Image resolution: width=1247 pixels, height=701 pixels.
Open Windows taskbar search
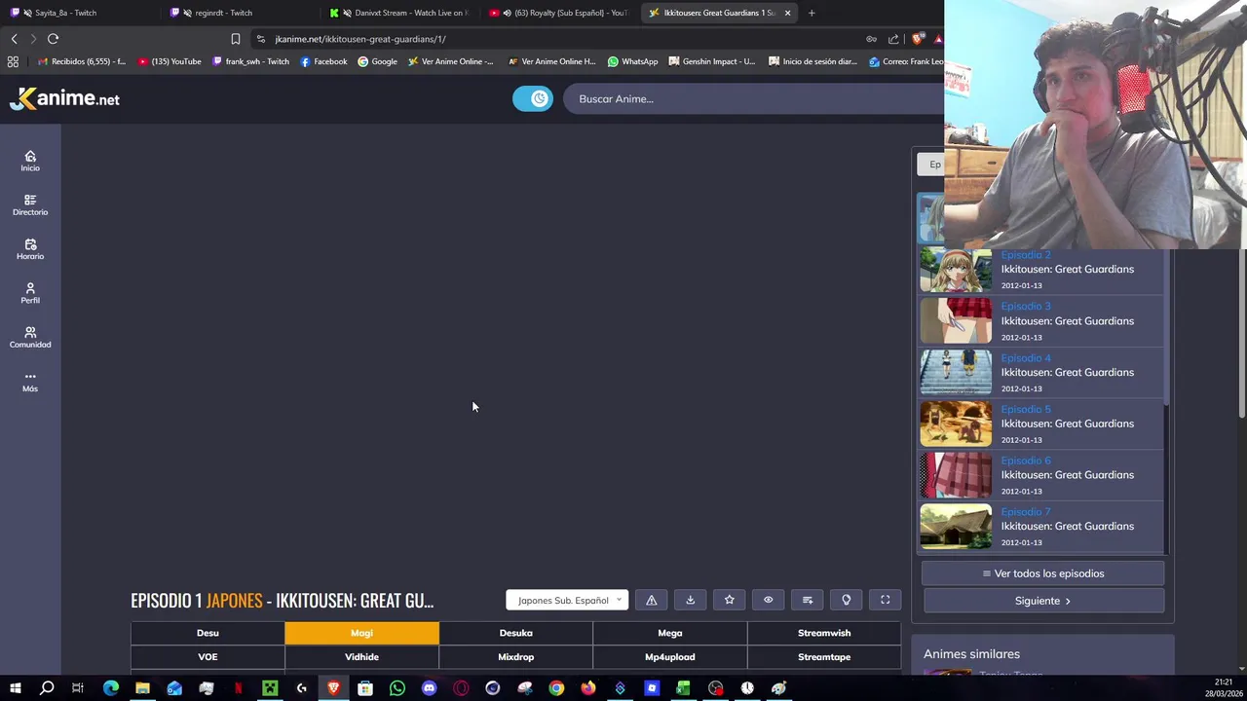[x=47, y=688]
